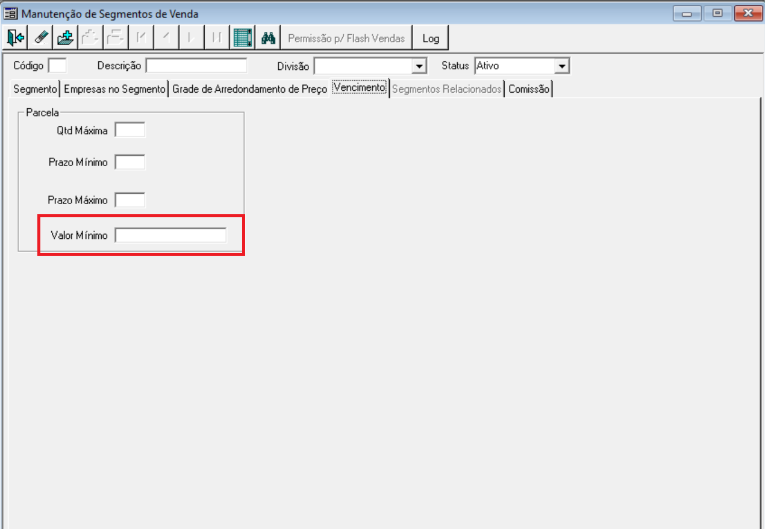Click the window title bar form icon
The width and height of the screenshot is (765, 529).
click(x=11, y=13)
